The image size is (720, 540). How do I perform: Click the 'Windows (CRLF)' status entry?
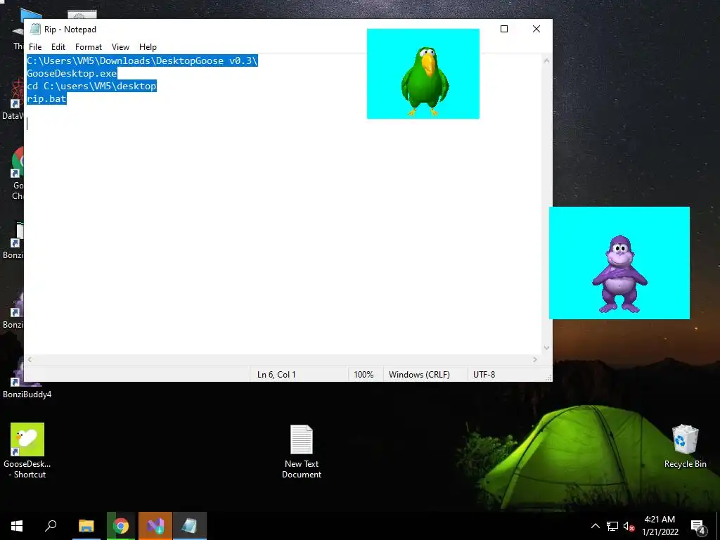click(x=419, y=375)
